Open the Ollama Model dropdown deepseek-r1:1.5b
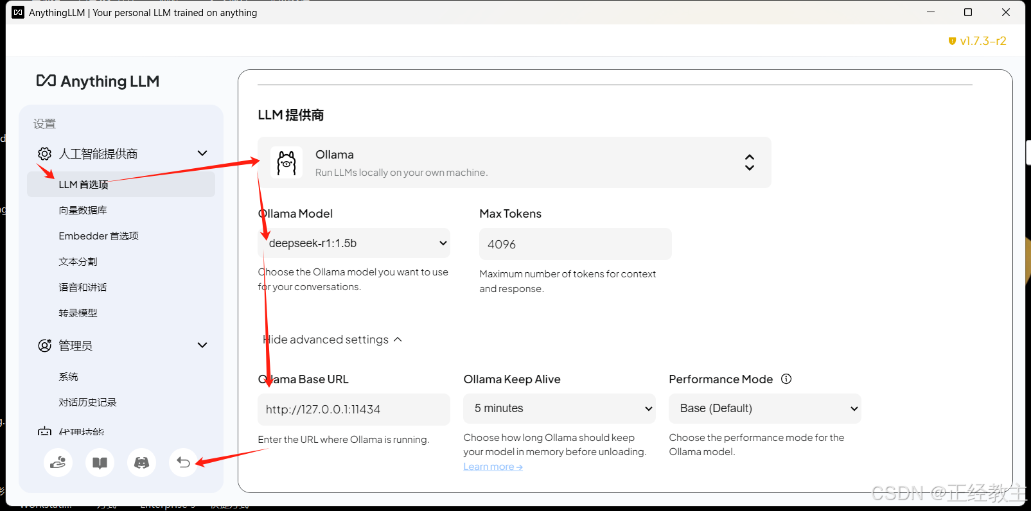The height and width of the screenshot is (511, 1031). (354, 243)
